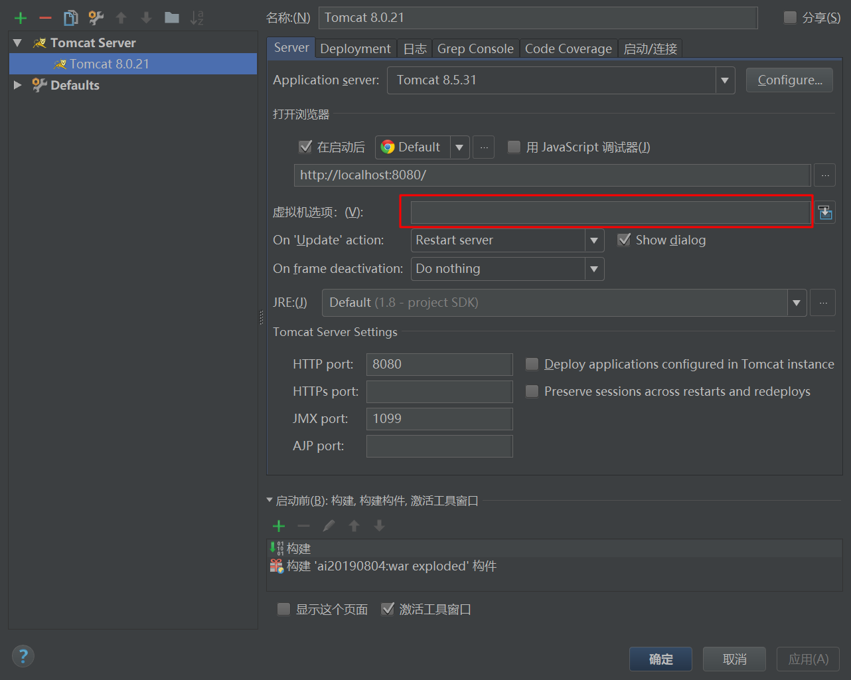Switch to the Code Coverage tab
The image size is (851, 680).
[568, 48]
